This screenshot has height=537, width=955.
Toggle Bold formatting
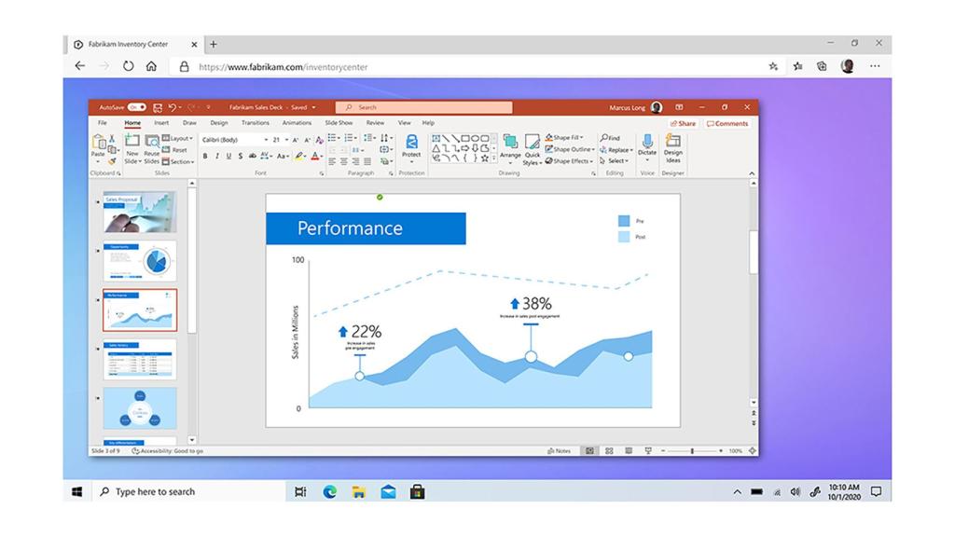point(205,157)
